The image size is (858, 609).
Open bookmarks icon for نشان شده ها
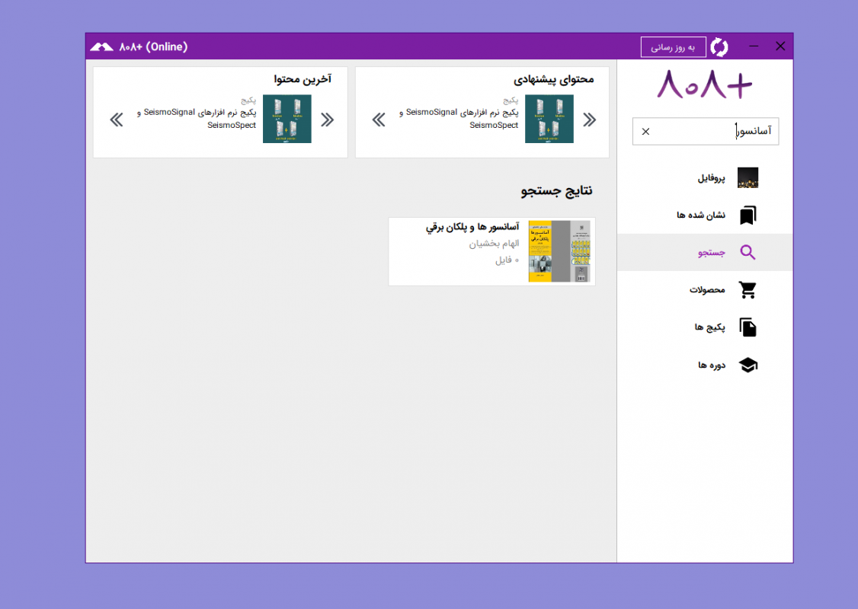tap(748, 215)
